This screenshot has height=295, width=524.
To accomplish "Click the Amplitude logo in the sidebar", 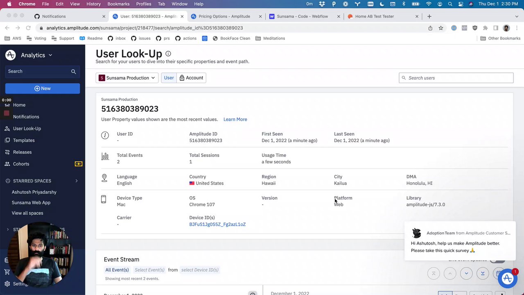I will pos(11,55).
